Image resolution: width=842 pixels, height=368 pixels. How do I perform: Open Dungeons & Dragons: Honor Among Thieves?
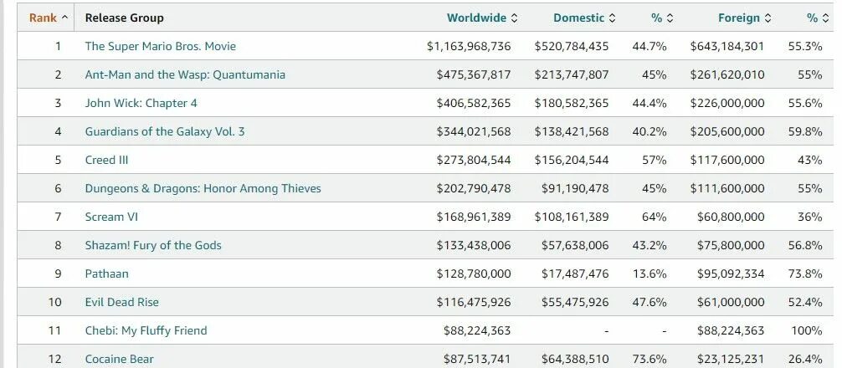tap(203, 188)
